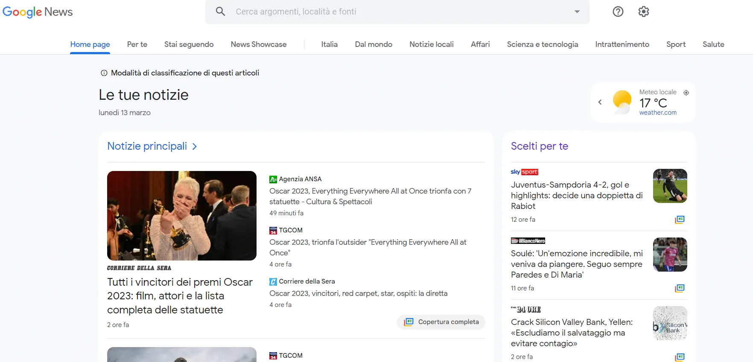Viewport: 753px width, 362px height.
Task: Open full coverage icon for Silicon Valley Bank article
Action: [x=680, y=357]
